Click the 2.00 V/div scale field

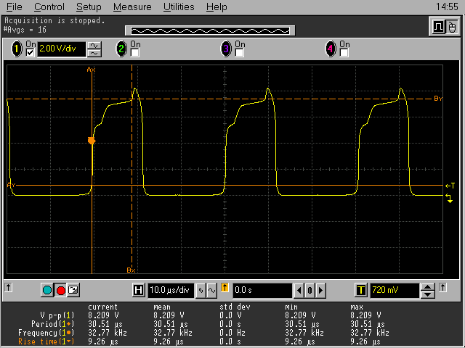pyautogui.click(x=61, y=49)
